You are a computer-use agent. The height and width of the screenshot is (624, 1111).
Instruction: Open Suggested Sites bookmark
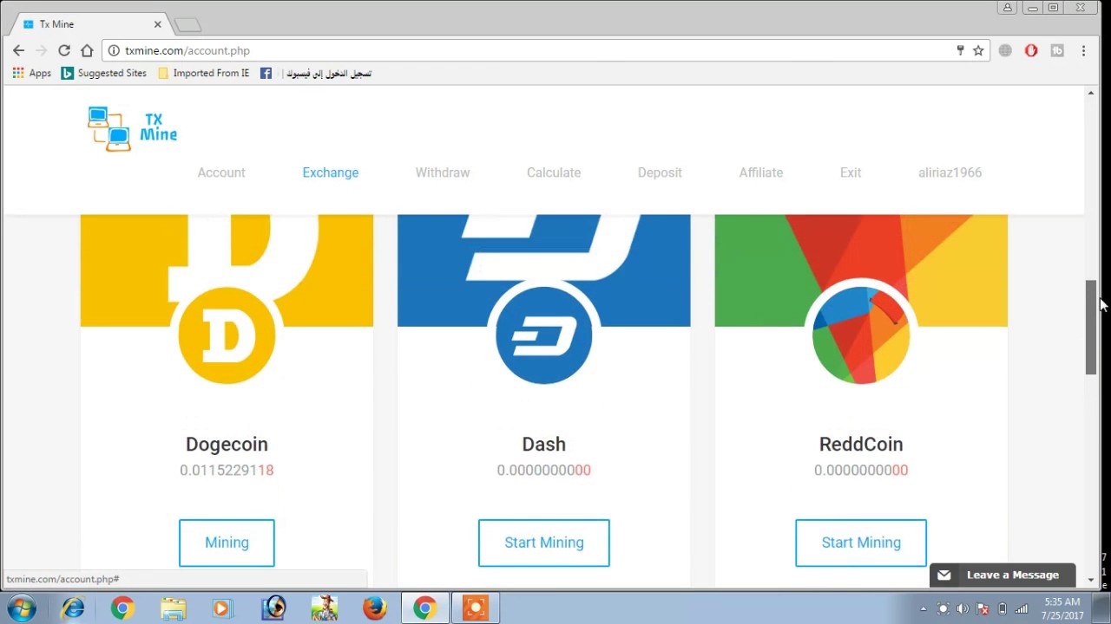[103, 74]
